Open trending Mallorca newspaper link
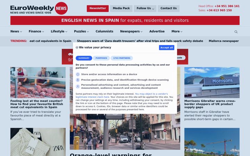This screenshot has height=156, width=250. click(x=224, y=41)
